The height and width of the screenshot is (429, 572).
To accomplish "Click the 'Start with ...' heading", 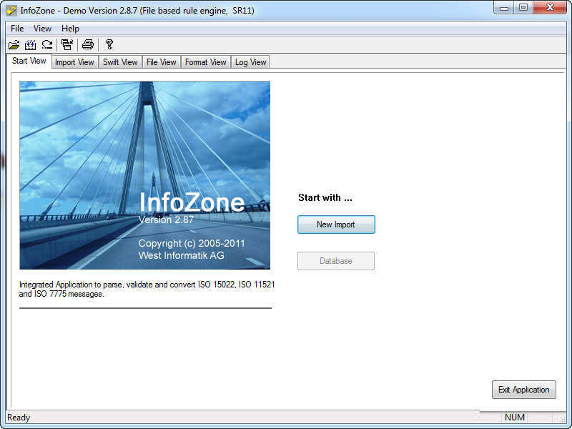I will point(325,198).
